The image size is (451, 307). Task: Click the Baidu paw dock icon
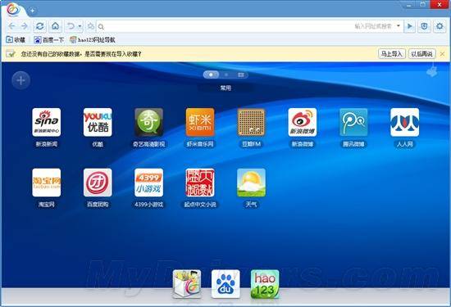(x=225, y=284)
